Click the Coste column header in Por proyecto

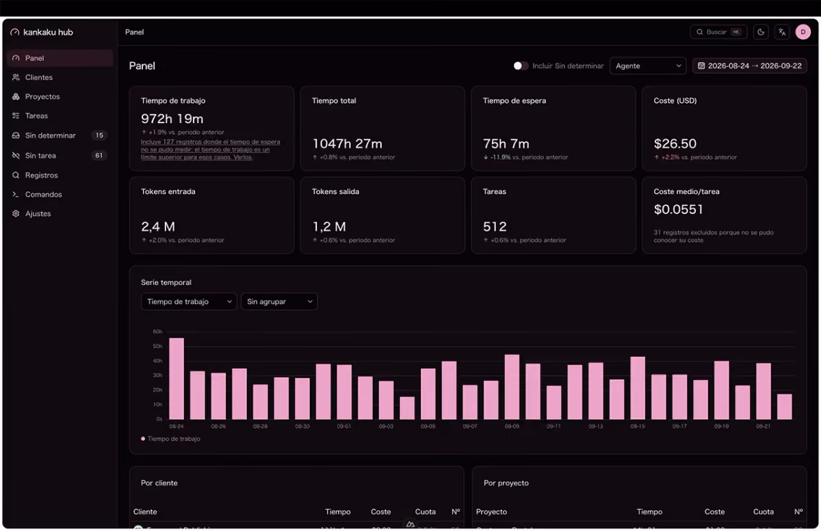coord(715,512)
